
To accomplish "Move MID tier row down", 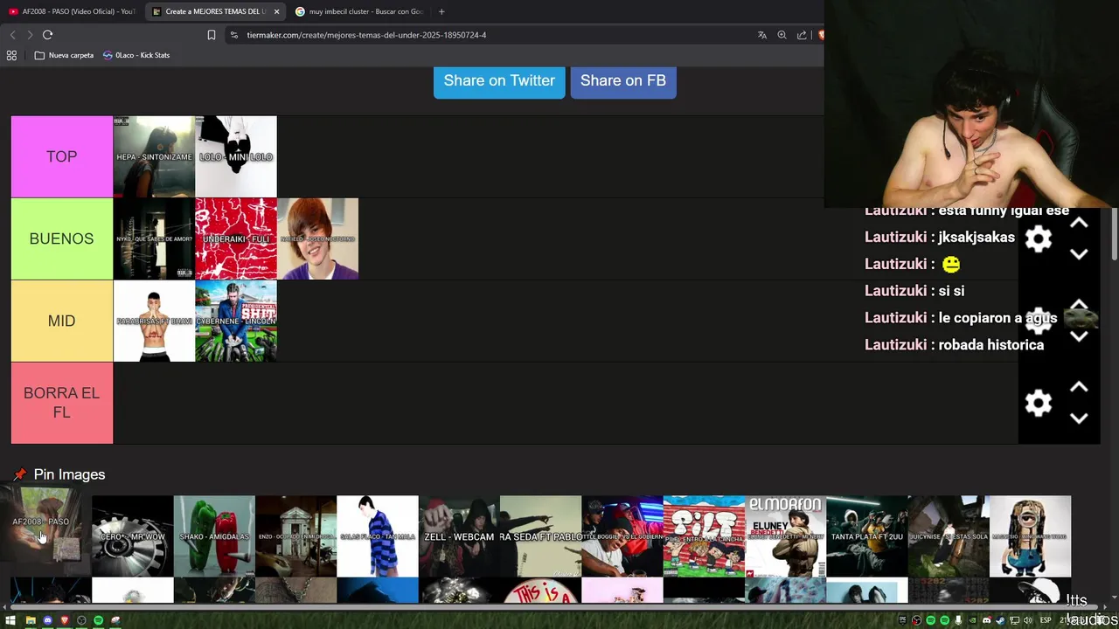I will click(1079, 336).
